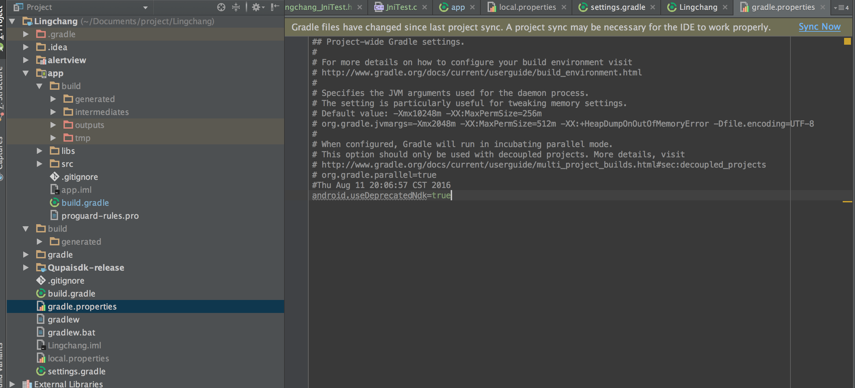Collapse the Lingchang project root
The image size is (855, 388).
[12, 21]
